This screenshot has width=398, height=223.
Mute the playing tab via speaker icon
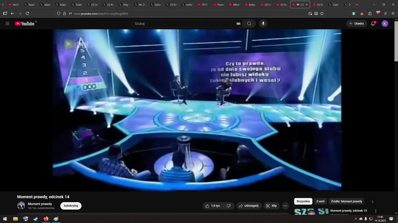pyautogui.click(x=298, y=5)
